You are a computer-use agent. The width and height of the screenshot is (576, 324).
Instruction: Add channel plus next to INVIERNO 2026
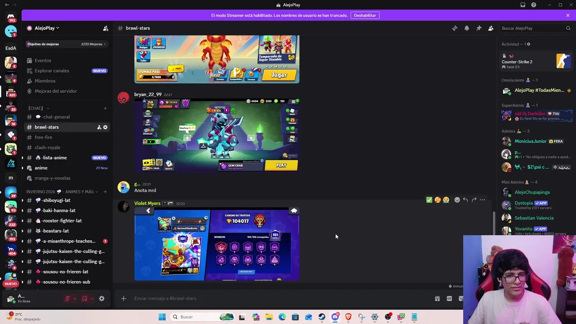105,192
